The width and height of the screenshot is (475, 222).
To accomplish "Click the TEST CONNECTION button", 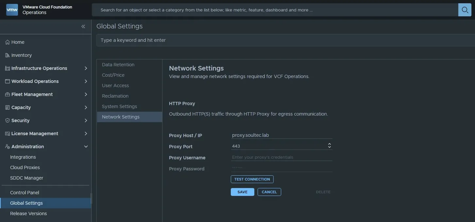I will point(252,179).
